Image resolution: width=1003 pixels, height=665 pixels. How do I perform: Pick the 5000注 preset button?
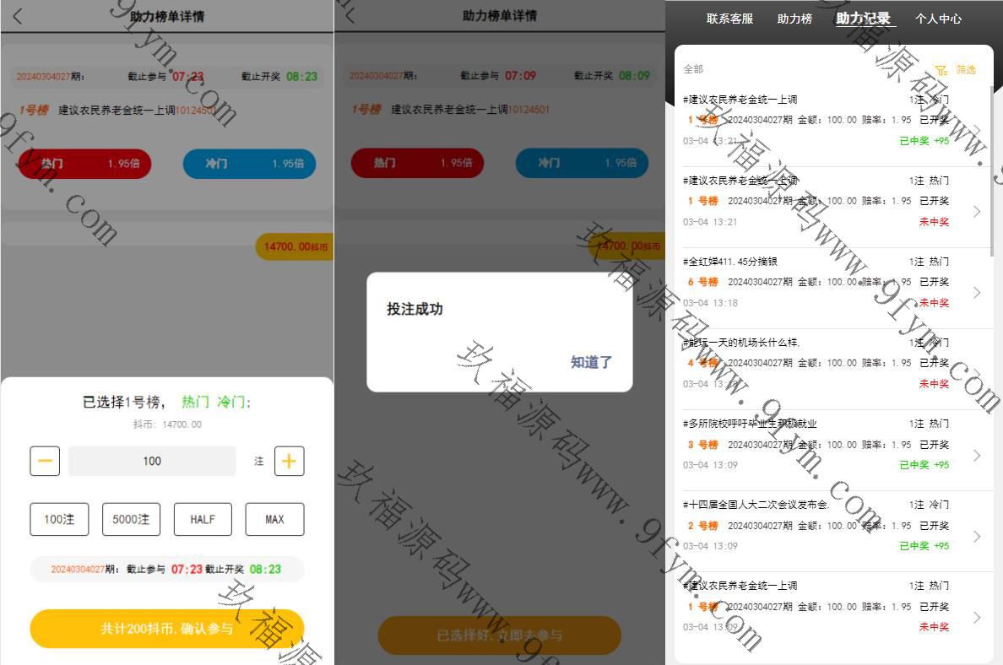coord(131,519)
